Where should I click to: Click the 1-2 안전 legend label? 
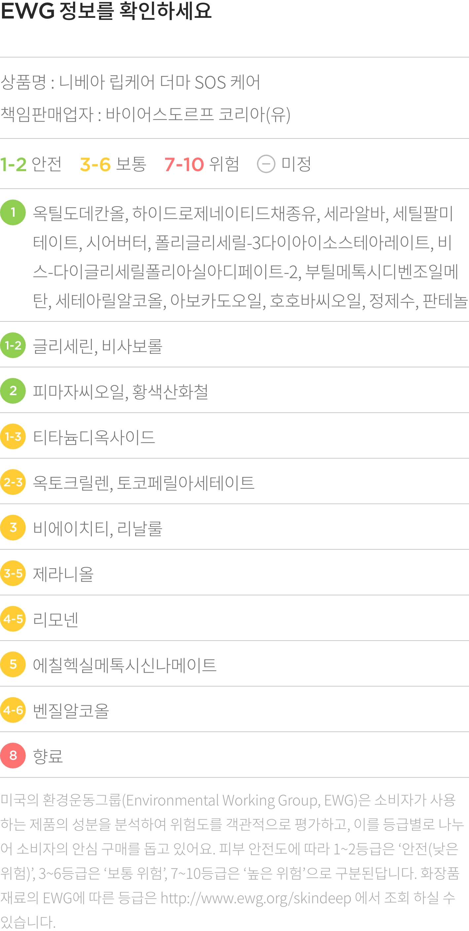31,164
